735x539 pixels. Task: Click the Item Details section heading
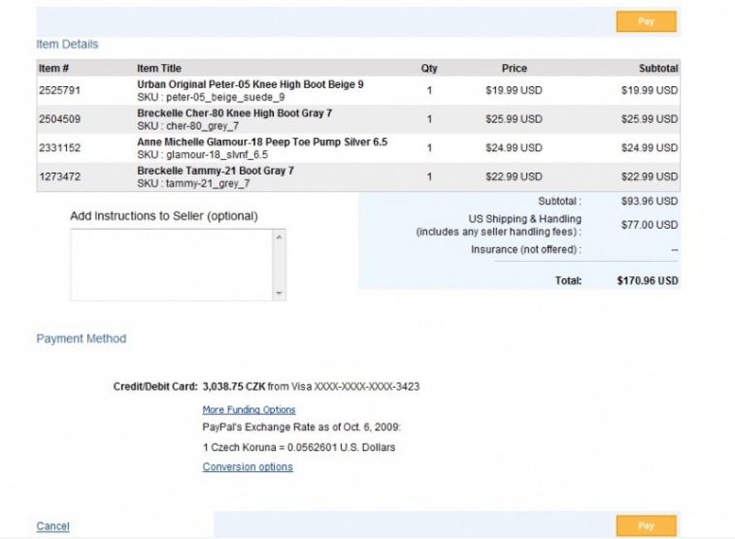[x=67, y=45]
